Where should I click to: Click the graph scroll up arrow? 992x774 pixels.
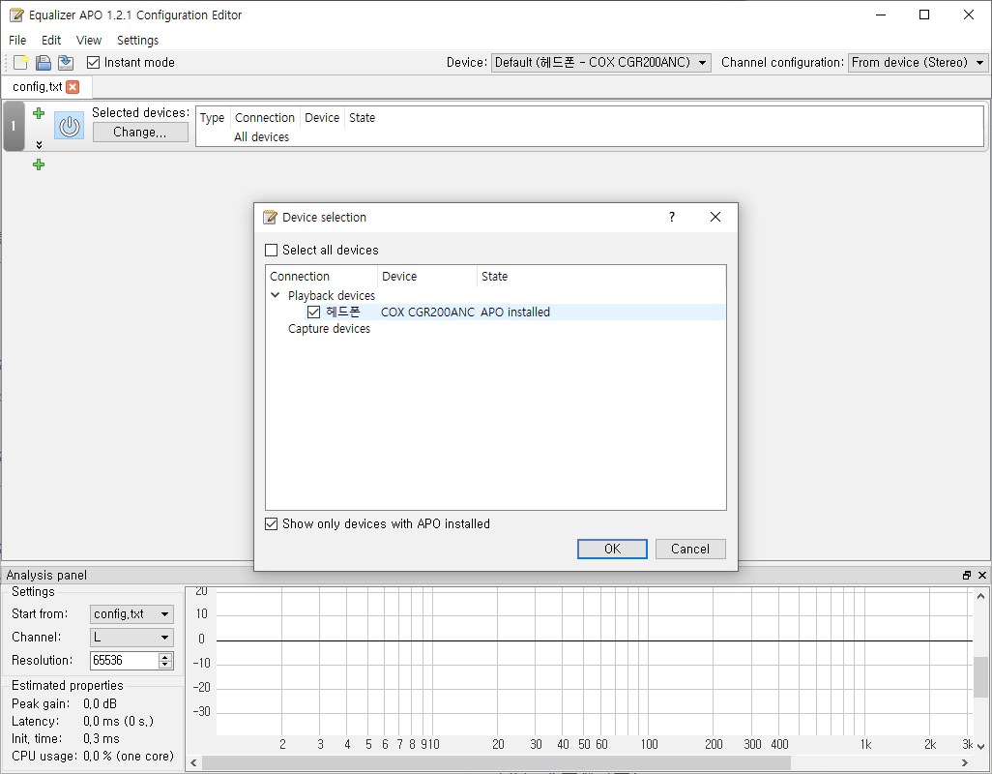pos(980,596)
